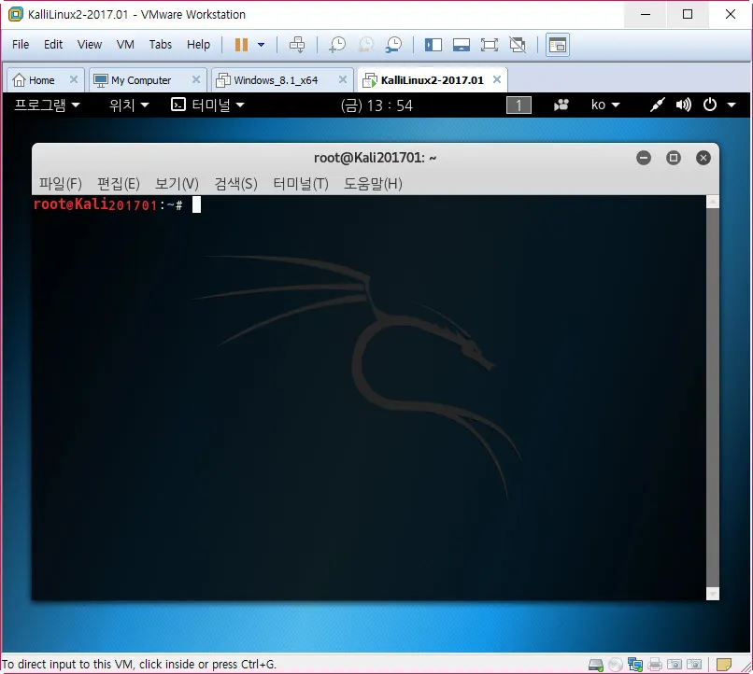Screen dimensions: 753x674
Task: Toggle the VMware library sidebar view
Action: coord(433,45)
